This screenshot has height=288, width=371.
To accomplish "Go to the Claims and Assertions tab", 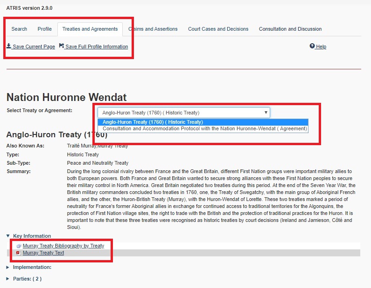I will [x=153, y=29].
